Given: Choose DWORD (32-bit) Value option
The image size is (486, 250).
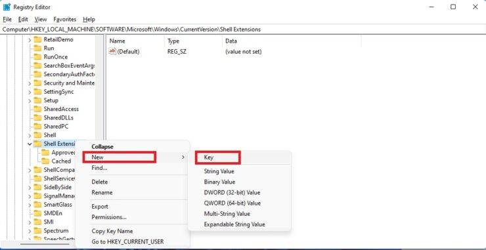Looking at the screenshot, I should [232, 192].
